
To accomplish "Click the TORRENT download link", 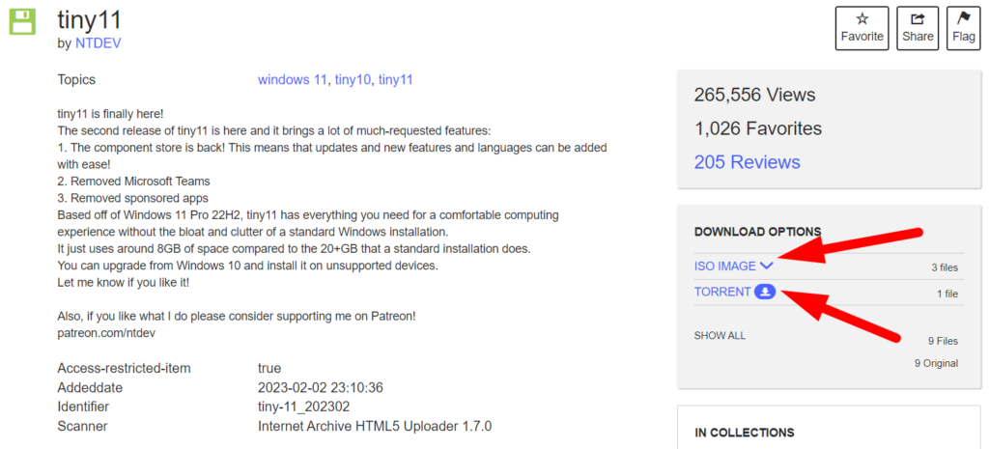I will click(x=722, y=292).
